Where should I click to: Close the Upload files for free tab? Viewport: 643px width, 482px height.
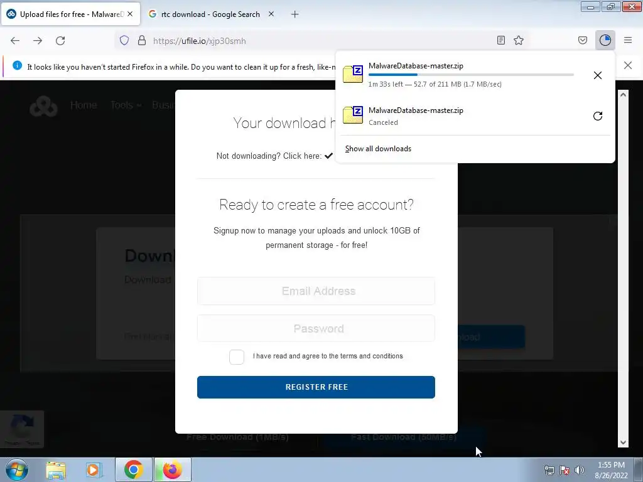tap(130, 14)
